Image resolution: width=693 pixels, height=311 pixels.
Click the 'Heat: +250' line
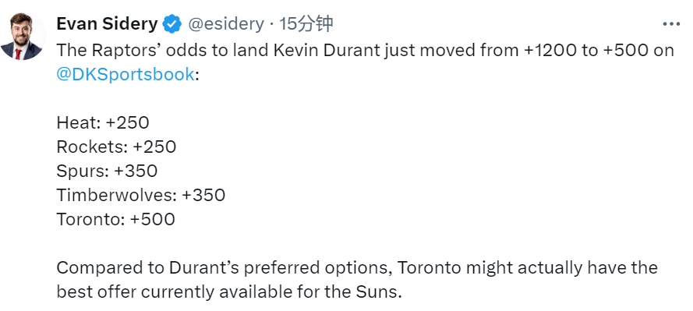(103, 123)
